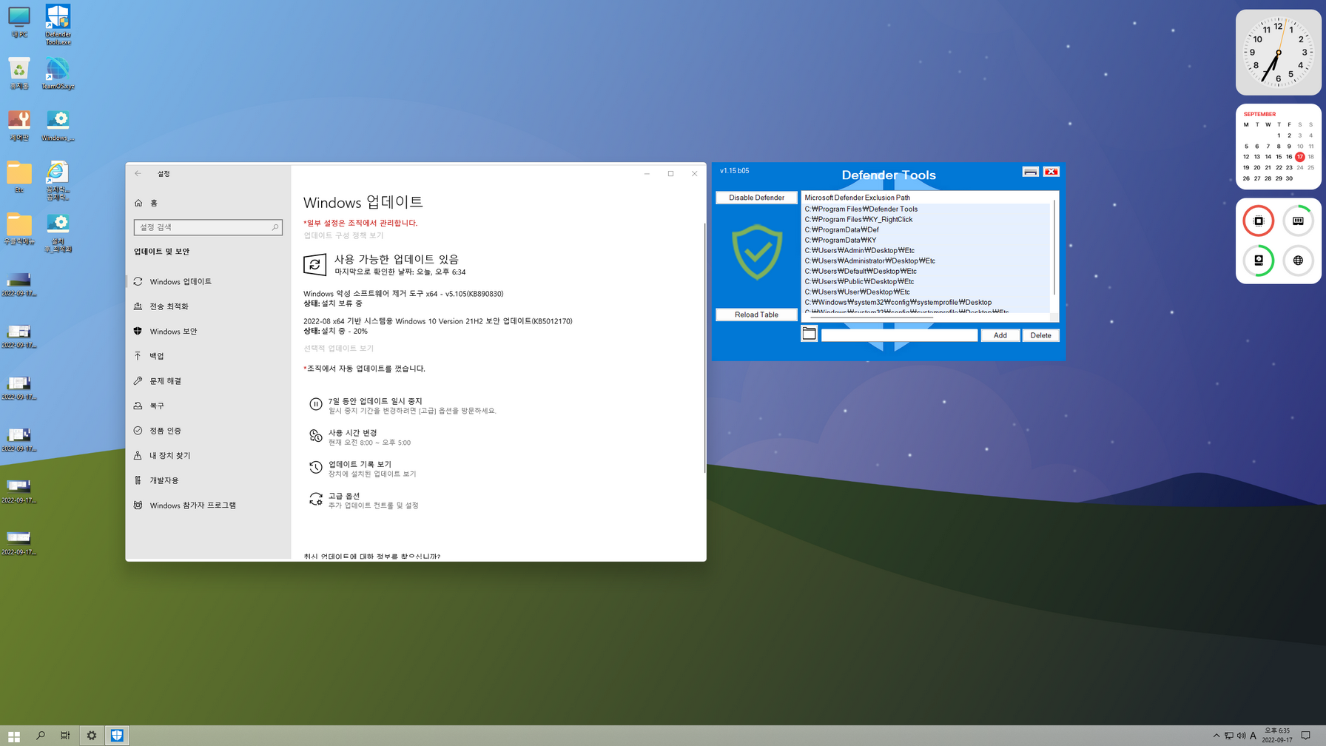Click the Defender Tools shield taskbar button
The height and width of the screenshot is (746, 1326).
click(x=117, y=736)
